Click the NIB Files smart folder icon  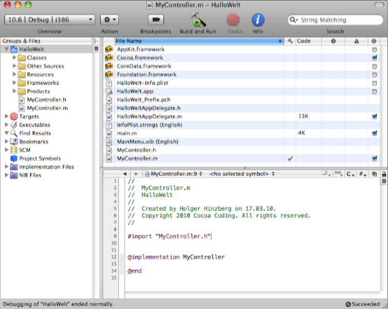[x=14, y=175]
